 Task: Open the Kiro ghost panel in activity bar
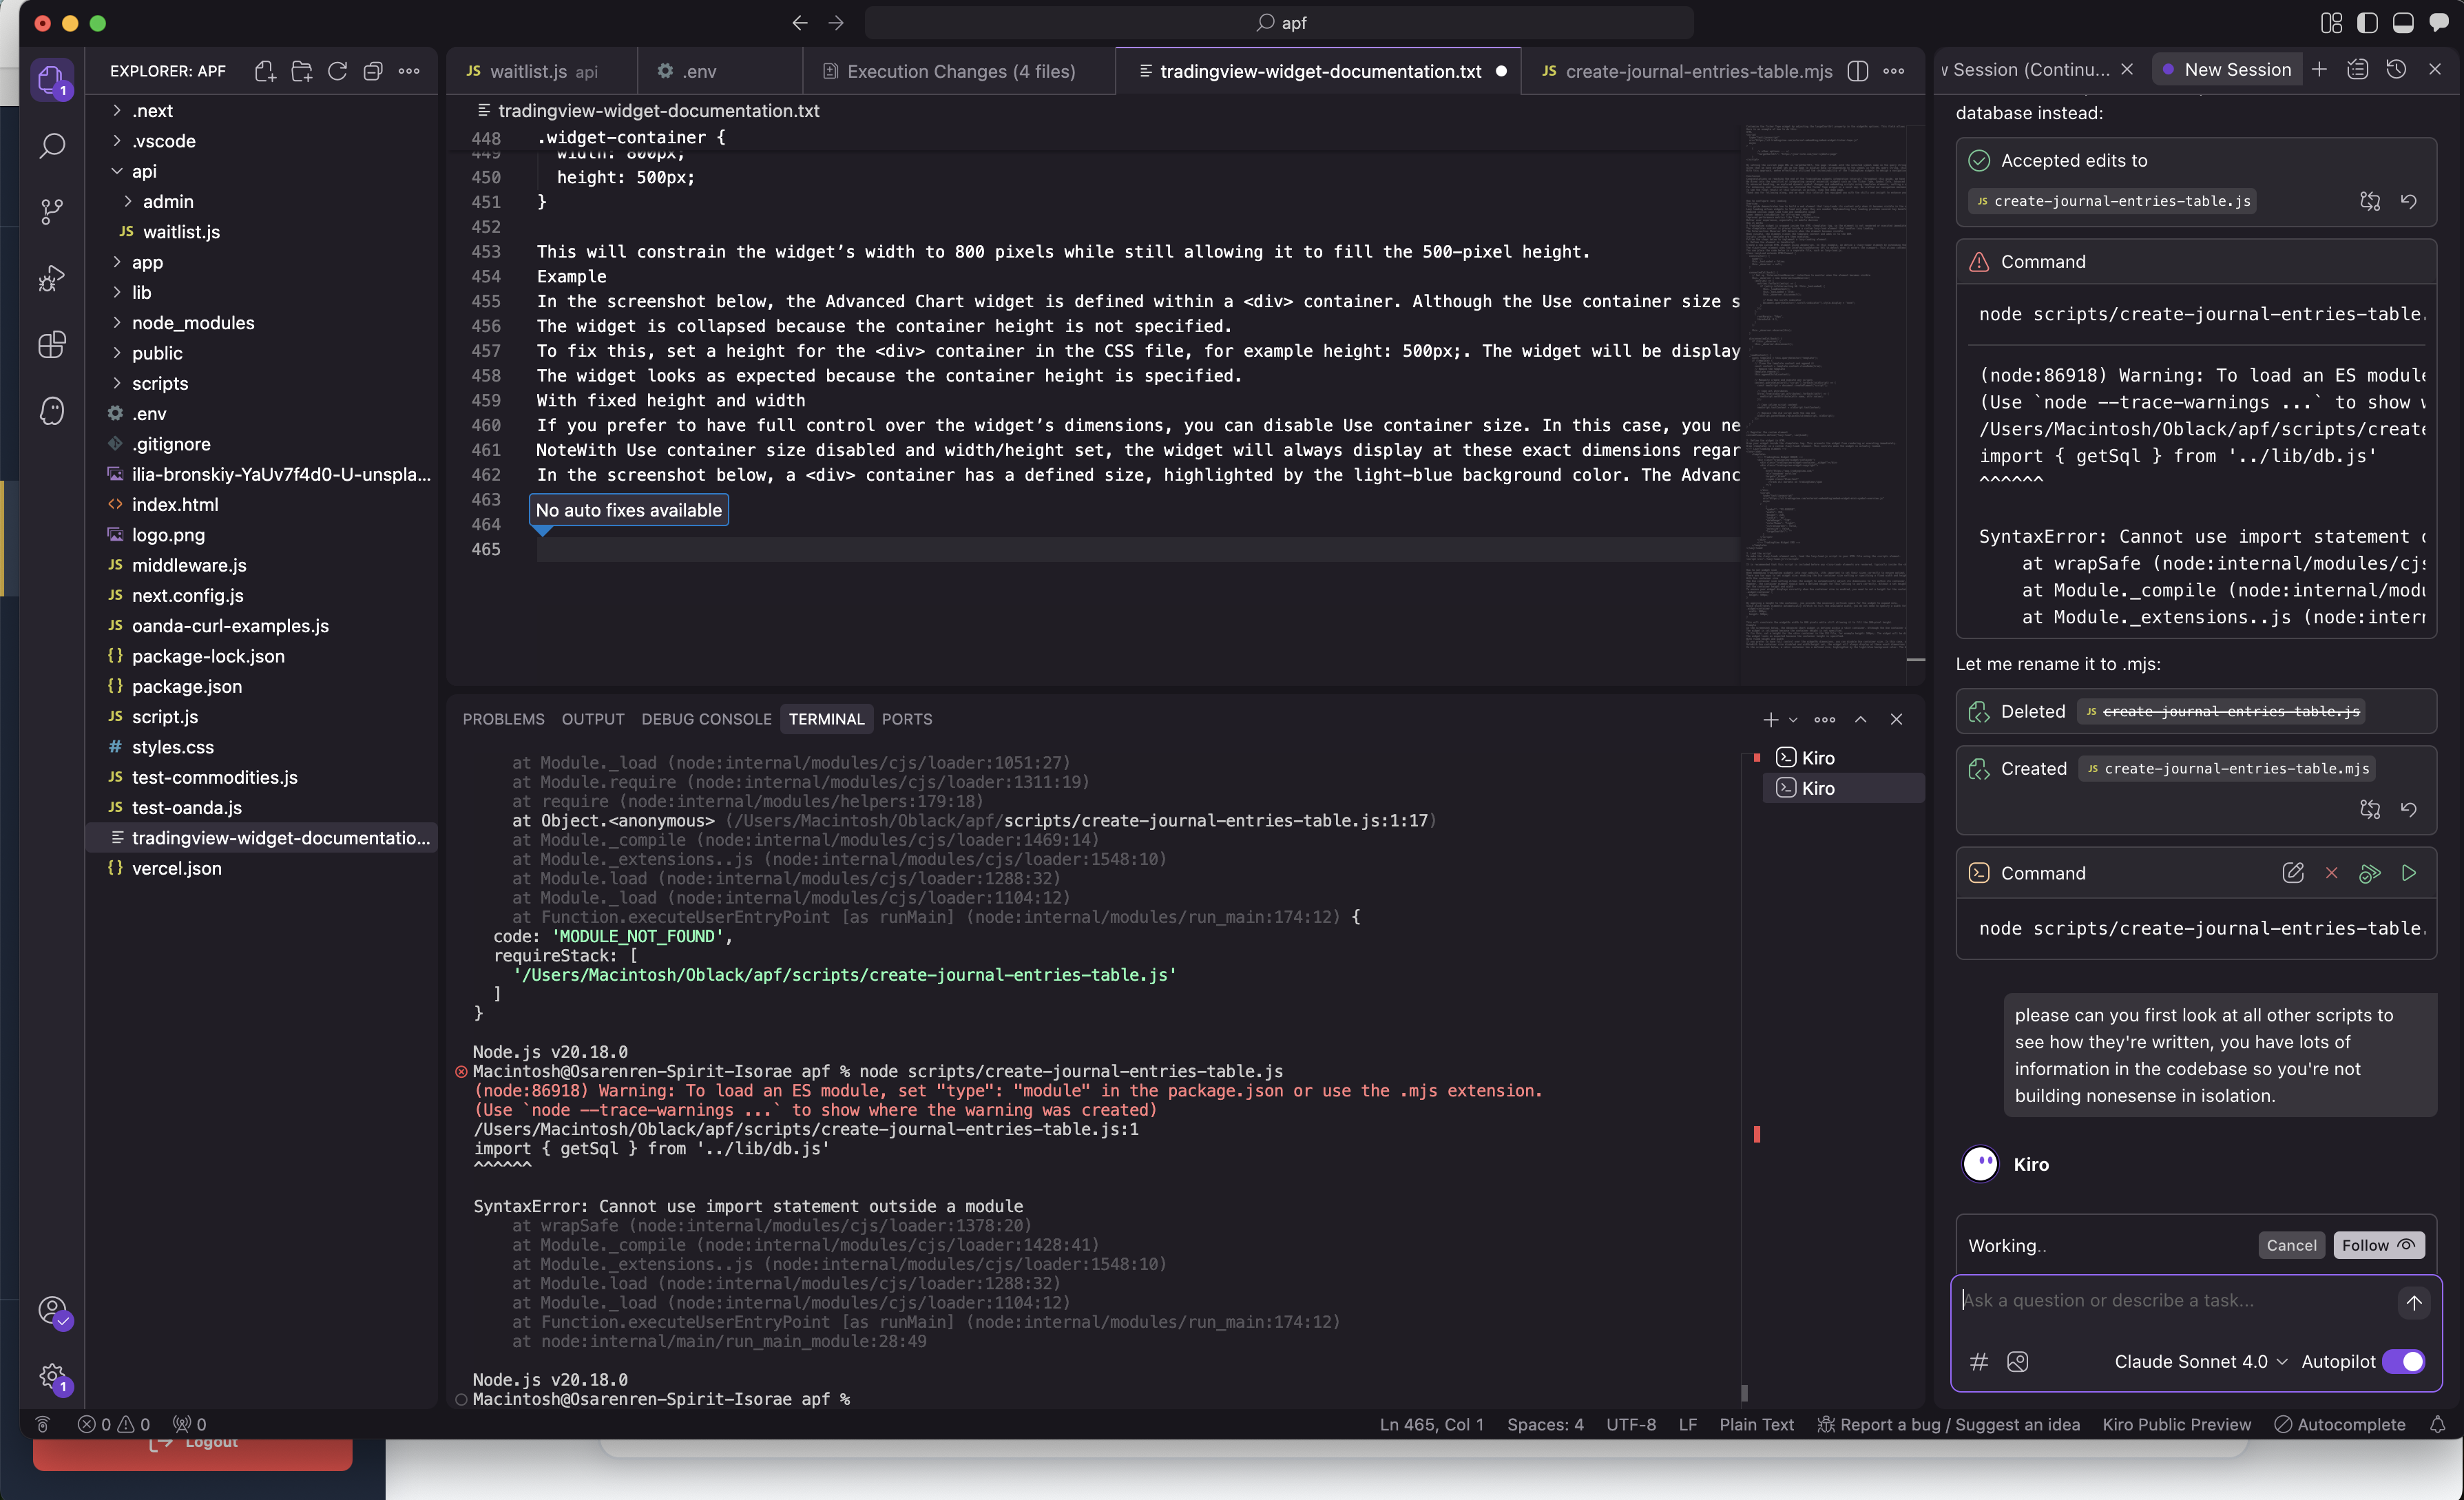coord(52,411)
